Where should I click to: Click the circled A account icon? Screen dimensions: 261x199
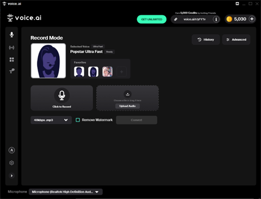point(11,150)
